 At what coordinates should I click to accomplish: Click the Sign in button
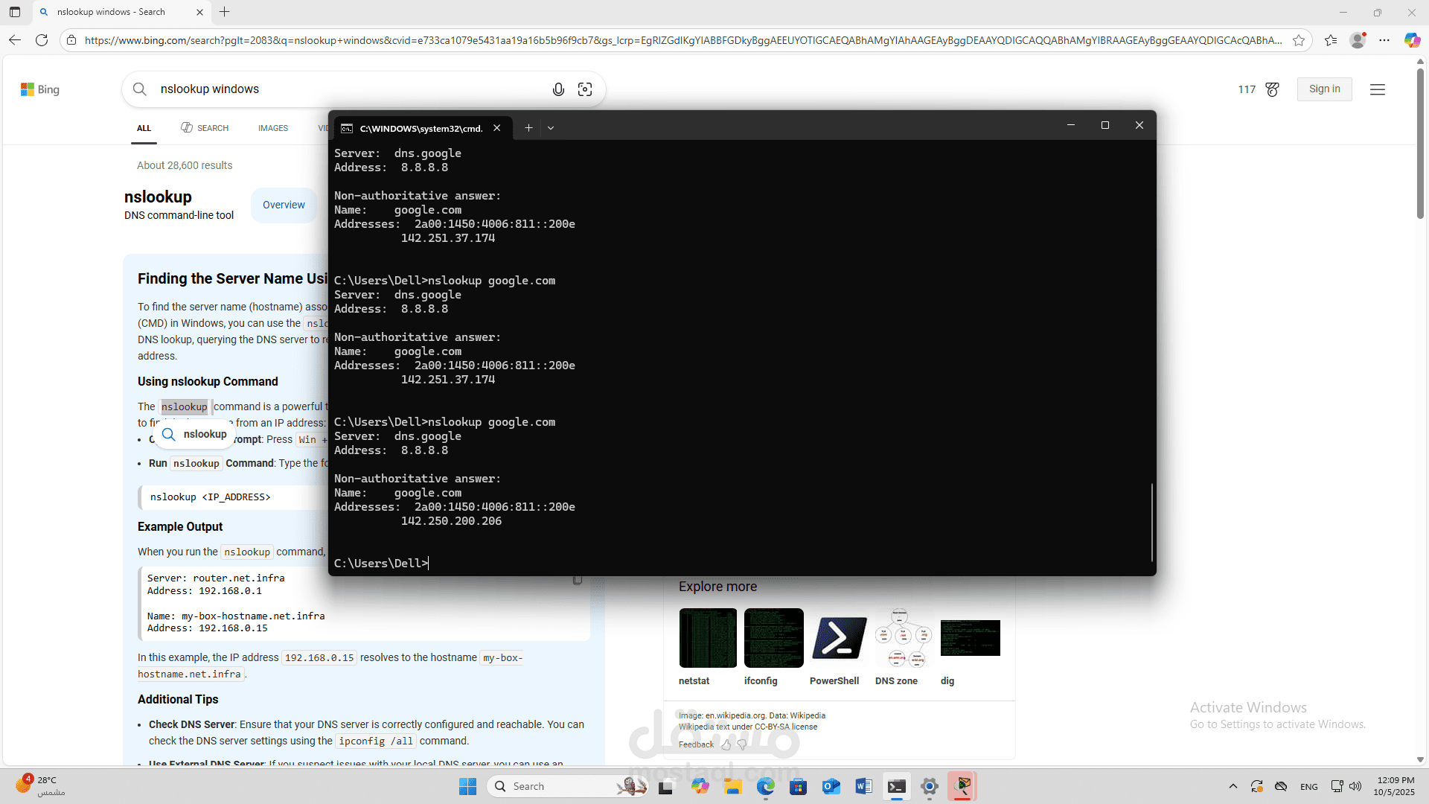[1325, 89]
